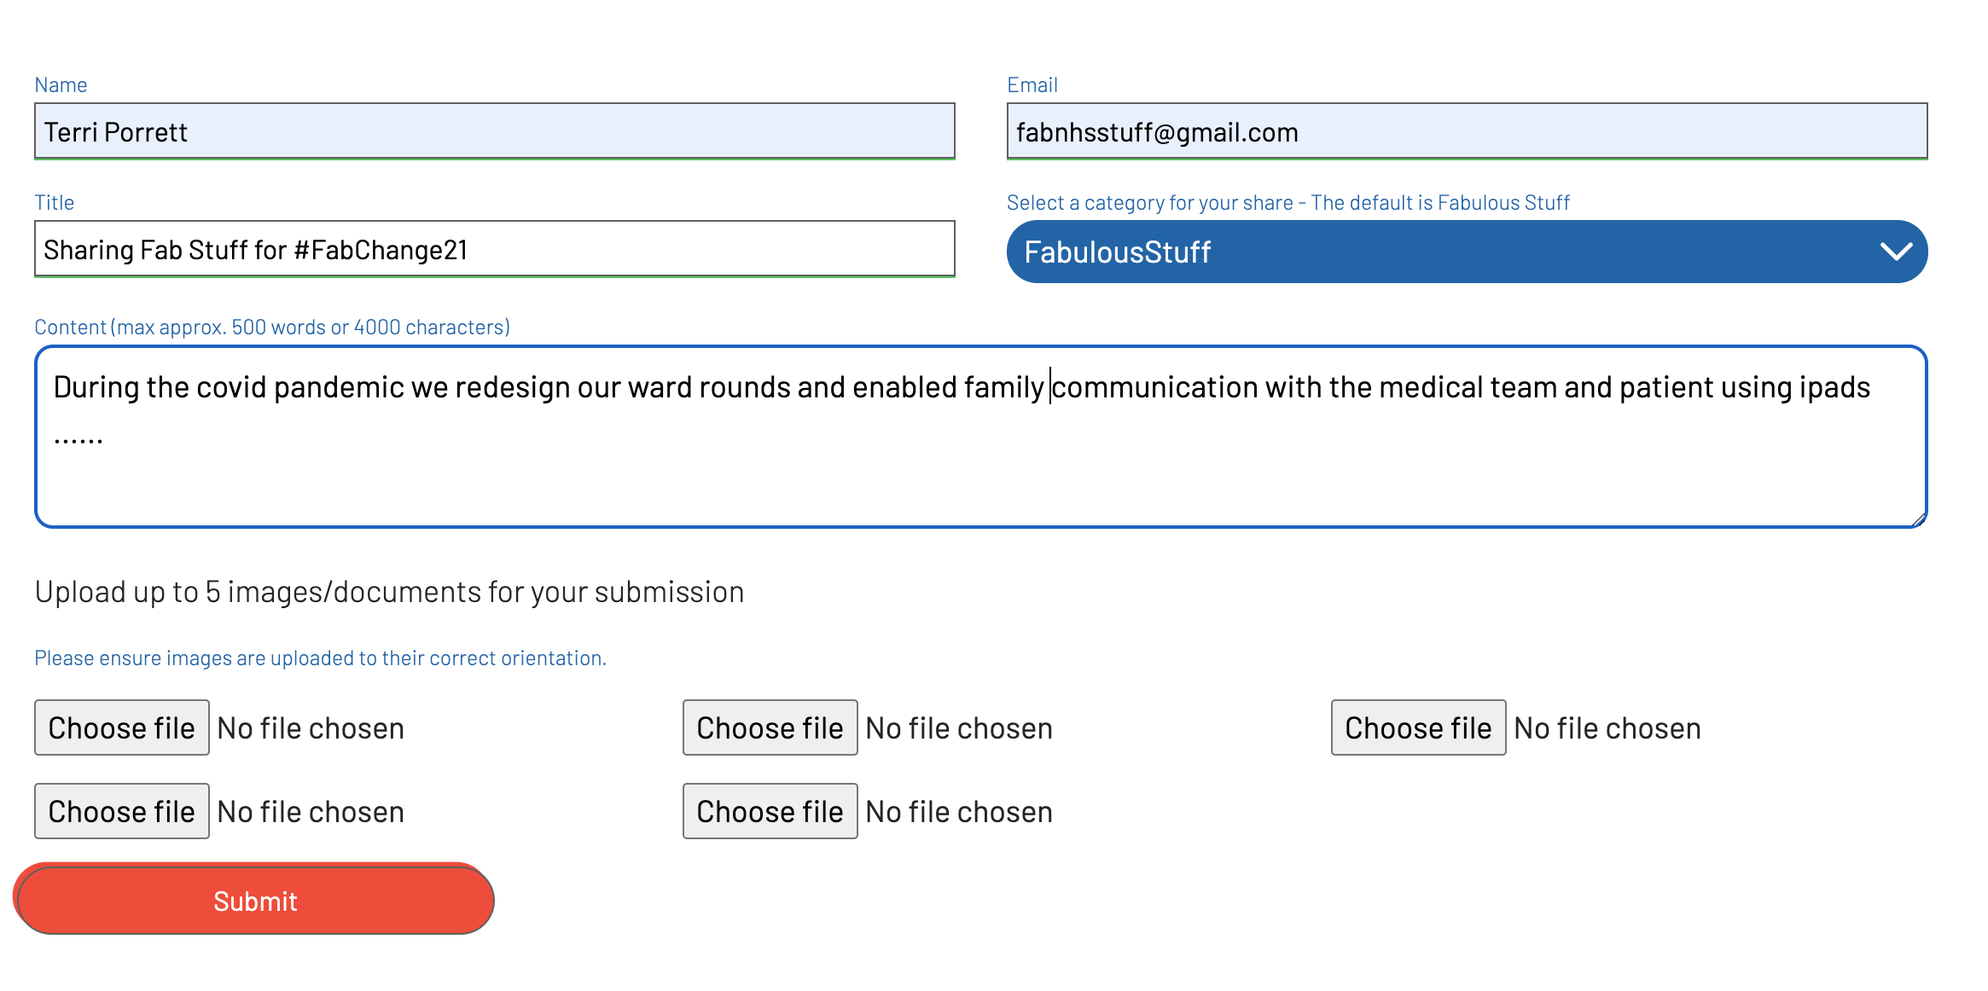Click the correct orientation notice text
Viewport: 1988px width, 991px height.
click(320, 658)
